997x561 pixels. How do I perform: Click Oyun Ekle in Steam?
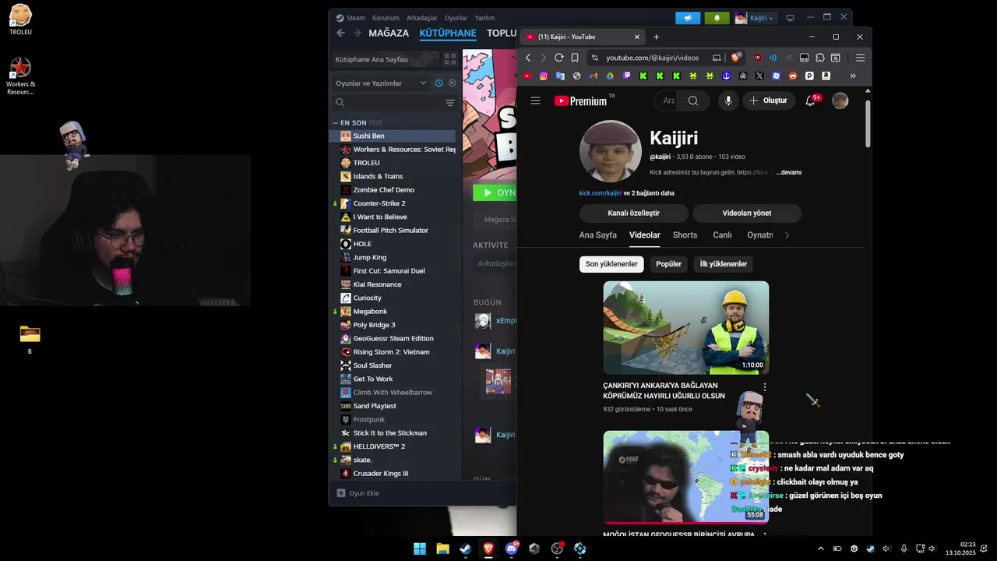click(x=358, y=493)
